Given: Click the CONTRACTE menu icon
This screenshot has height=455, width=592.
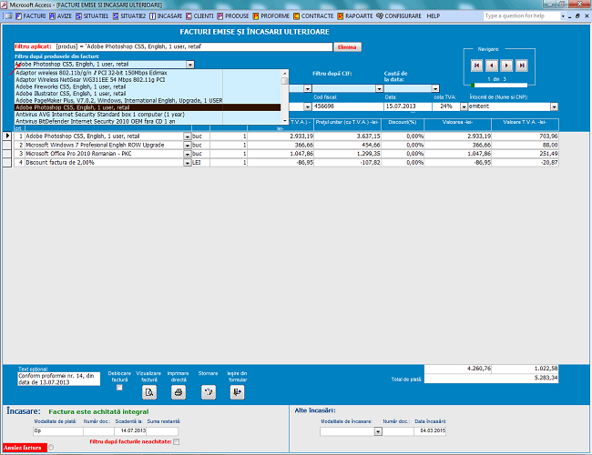Looking at the screenshot, I should [296, 16].
